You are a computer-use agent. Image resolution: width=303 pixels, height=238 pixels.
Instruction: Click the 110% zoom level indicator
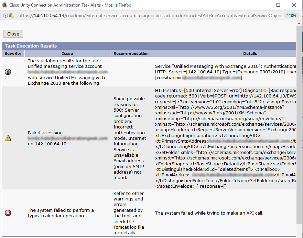click(x=291, y=15)
